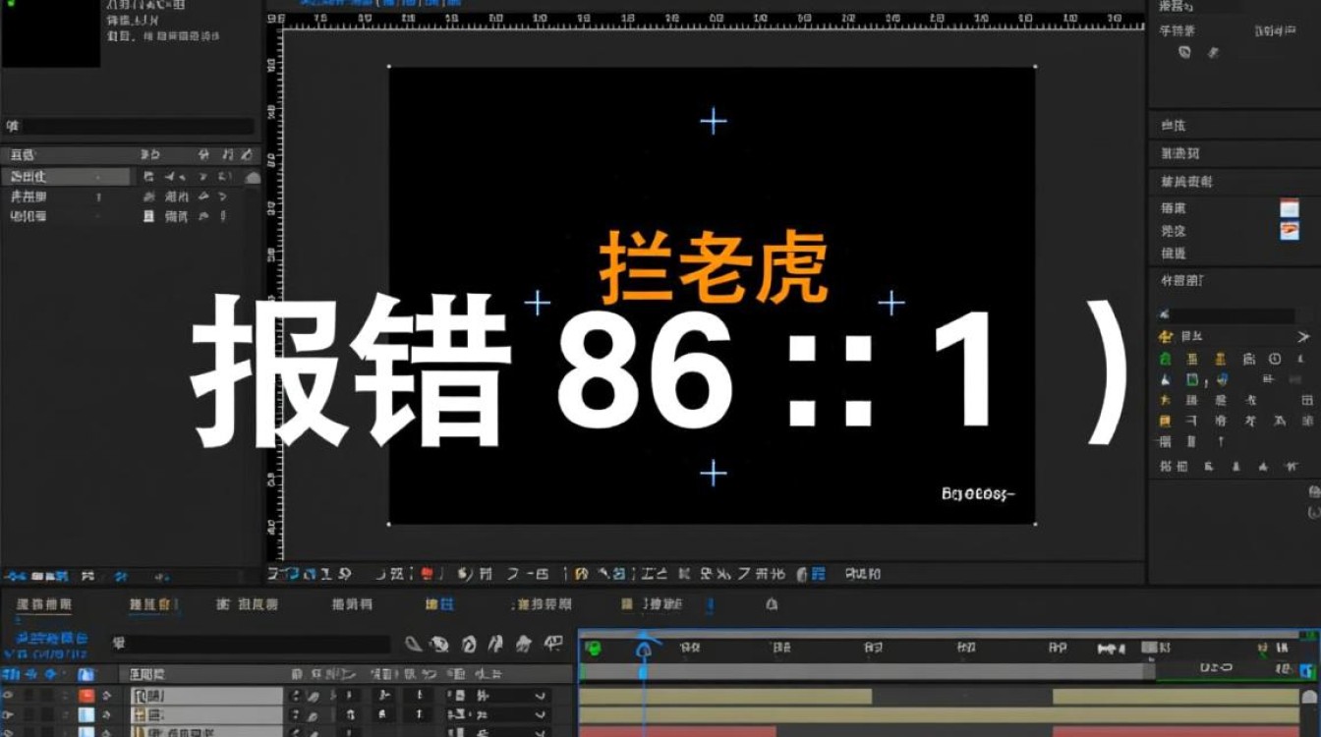
Task: Click the first switch icon right of the timeline search
Action: click(414, 645)
